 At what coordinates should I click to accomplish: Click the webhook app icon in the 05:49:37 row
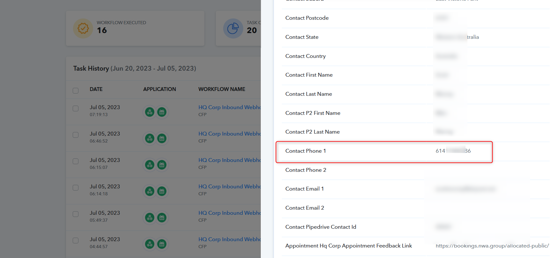pos(150,218)
